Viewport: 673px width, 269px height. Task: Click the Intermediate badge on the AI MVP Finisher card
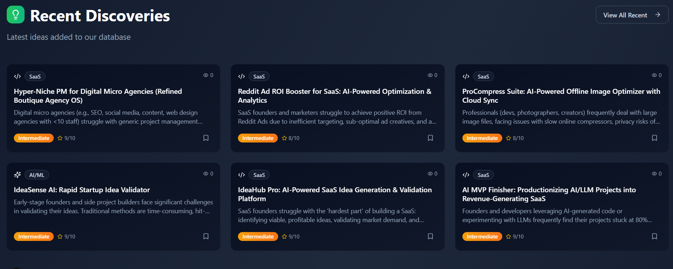point(482,237)
